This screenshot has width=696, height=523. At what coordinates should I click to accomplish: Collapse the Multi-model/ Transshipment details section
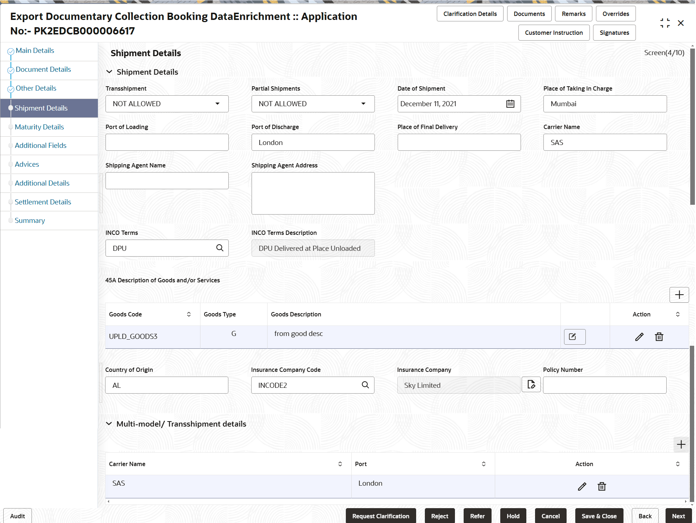[x=109, y=424]
